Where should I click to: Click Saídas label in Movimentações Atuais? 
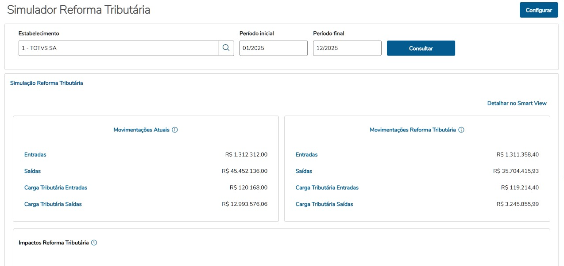[32, 171]
